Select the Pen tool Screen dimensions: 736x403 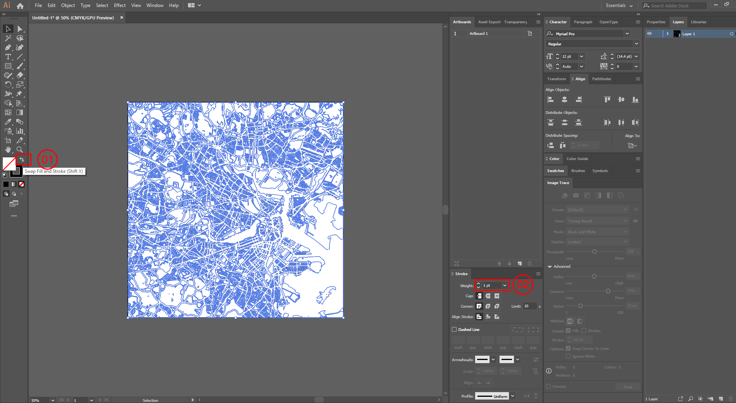click(x=8, y=47)
